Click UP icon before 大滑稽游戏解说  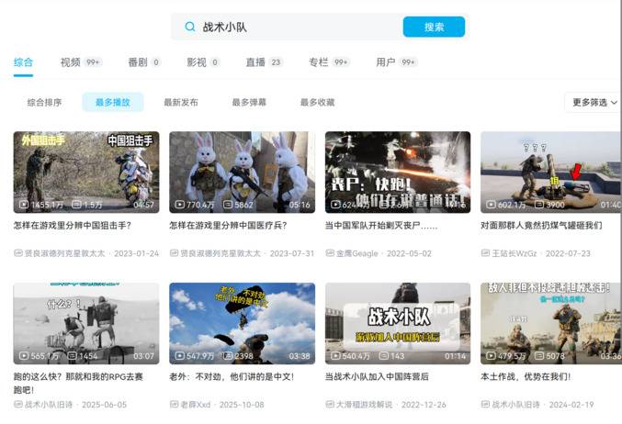point(330,404)
